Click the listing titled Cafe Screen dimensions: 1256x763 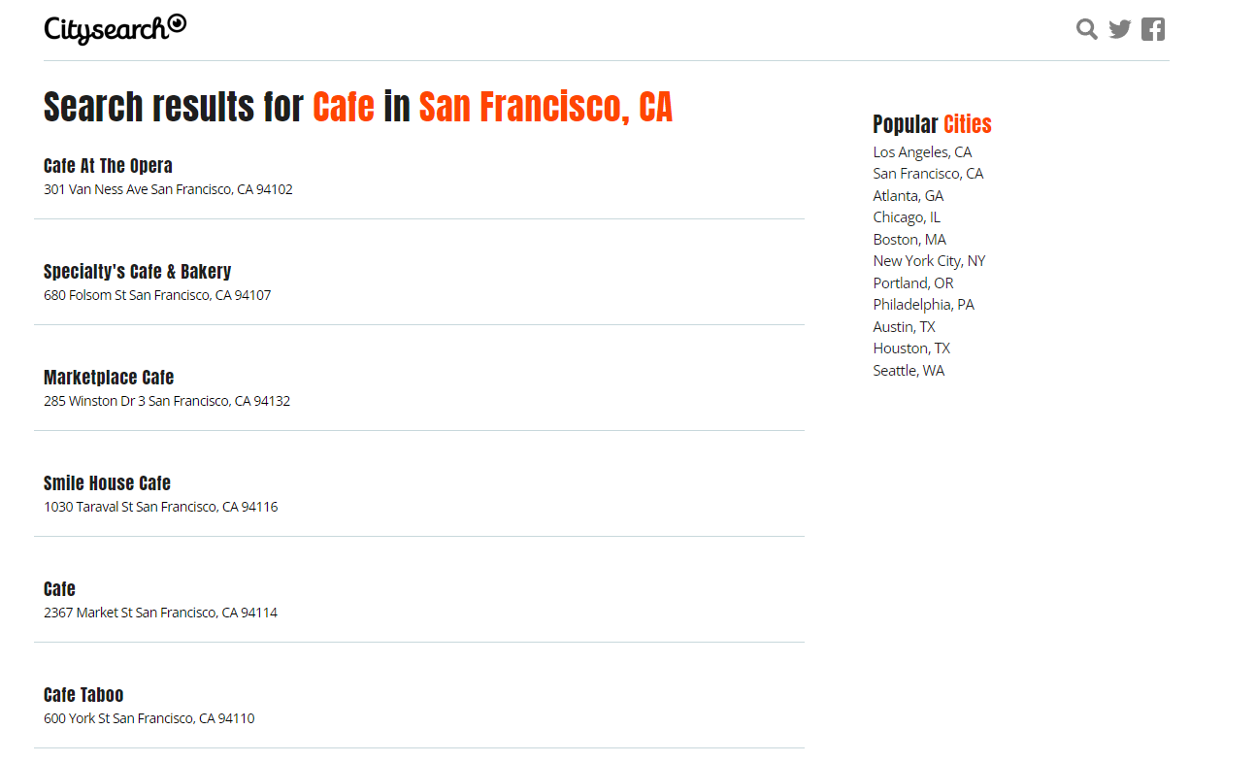pyautogui.click(x=58, y=589)
